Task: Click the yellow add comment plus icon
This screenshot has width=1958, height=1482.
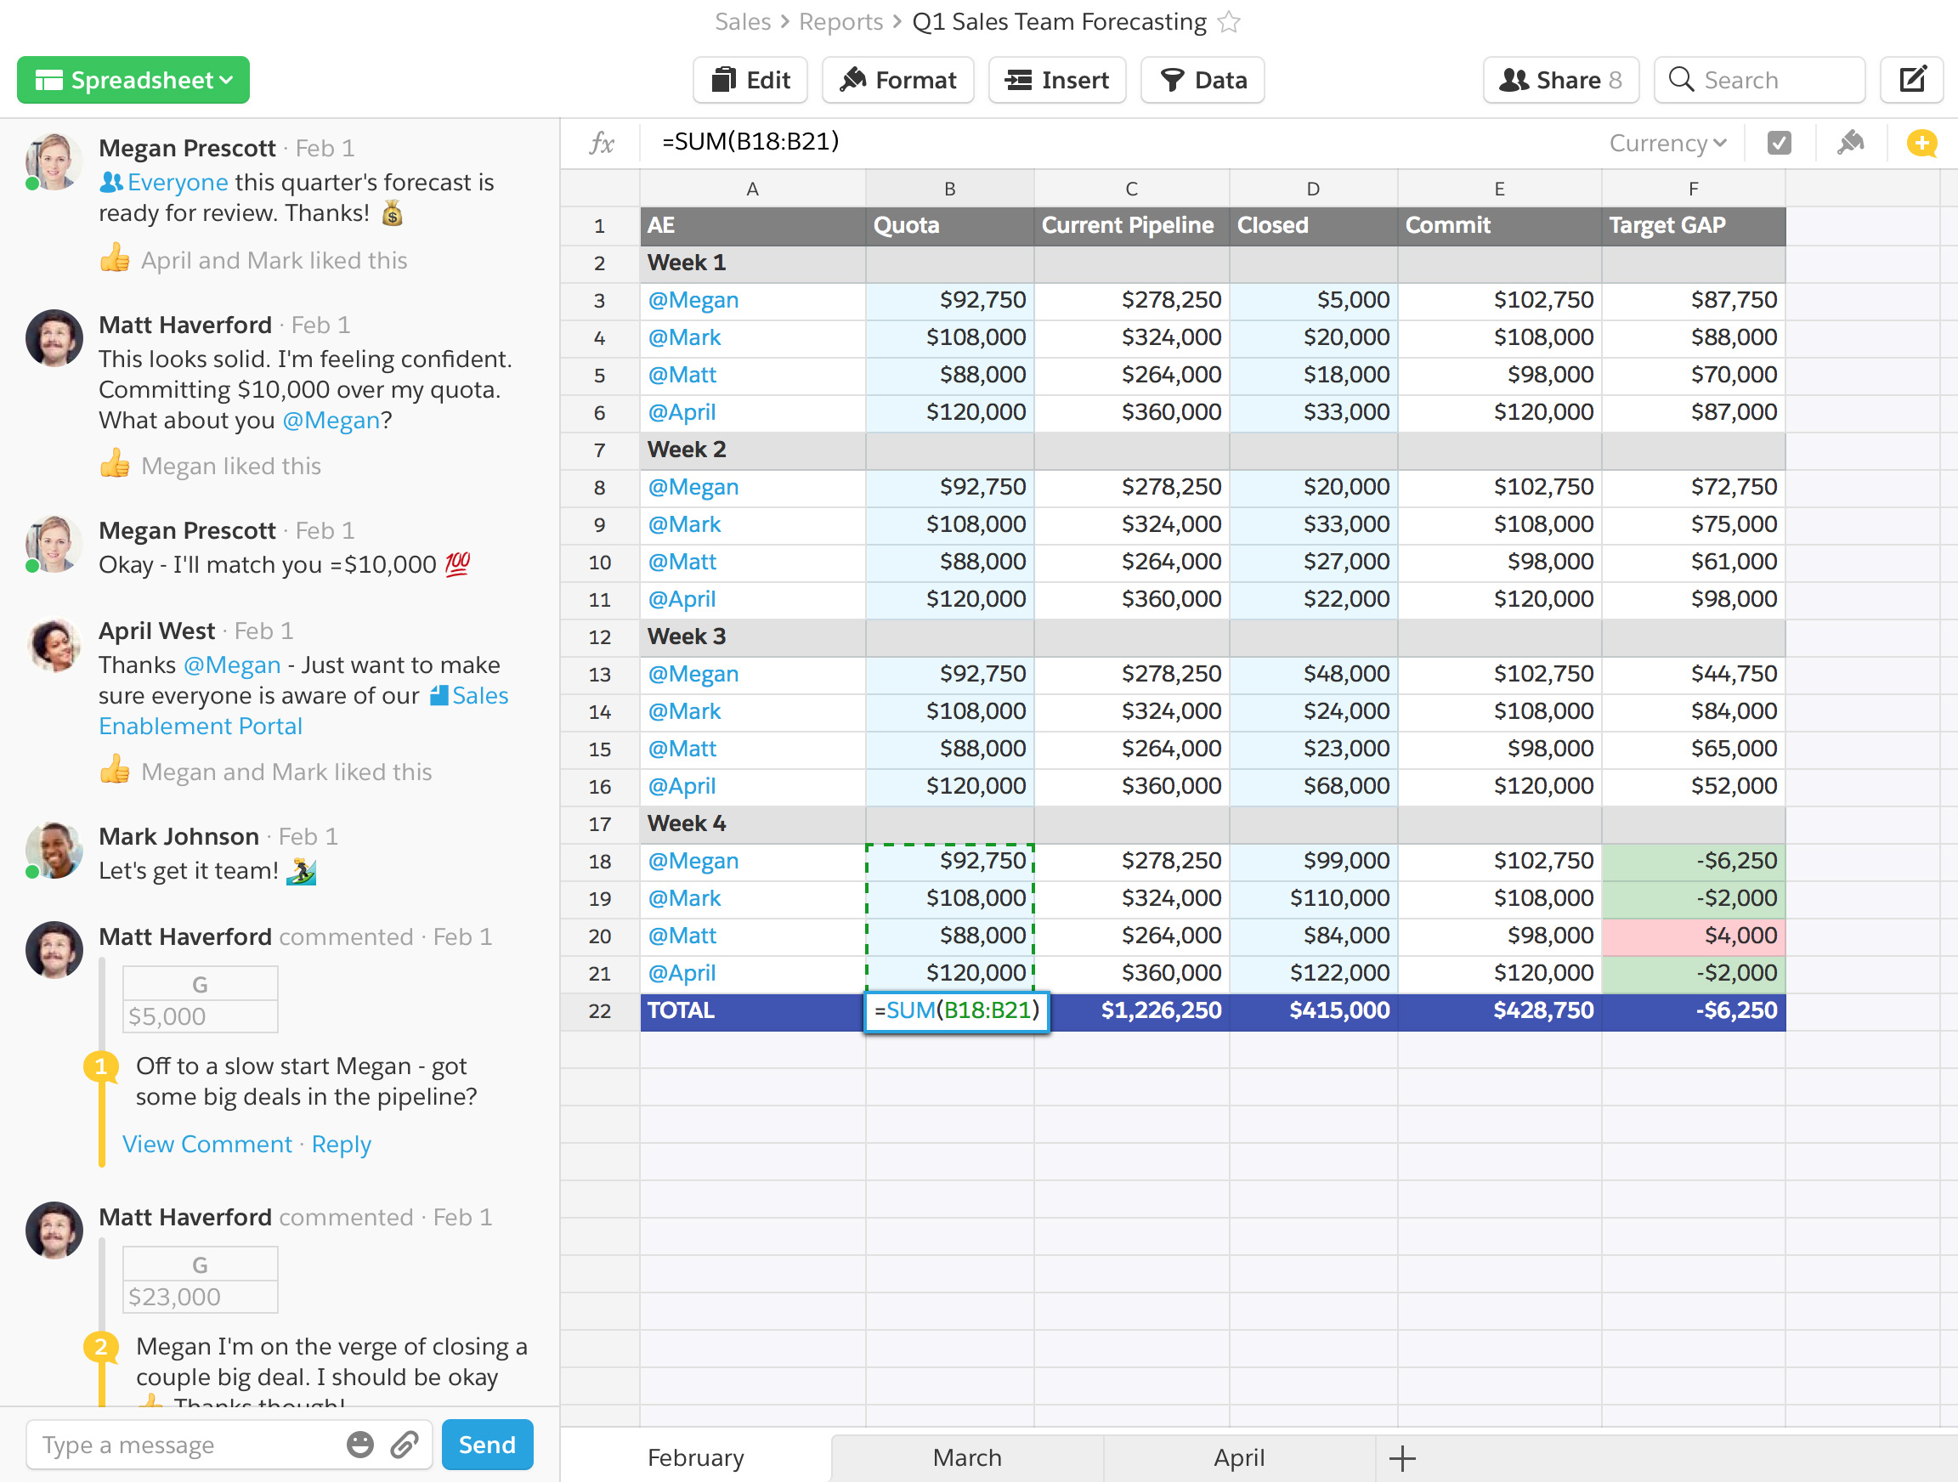Action: 1921,143
